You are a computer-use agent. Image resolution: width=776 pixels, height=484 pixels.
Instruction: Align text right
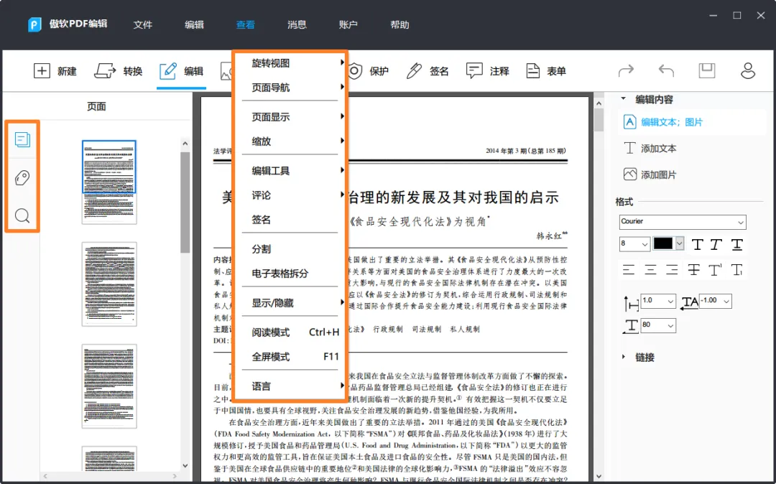(672, 269)
